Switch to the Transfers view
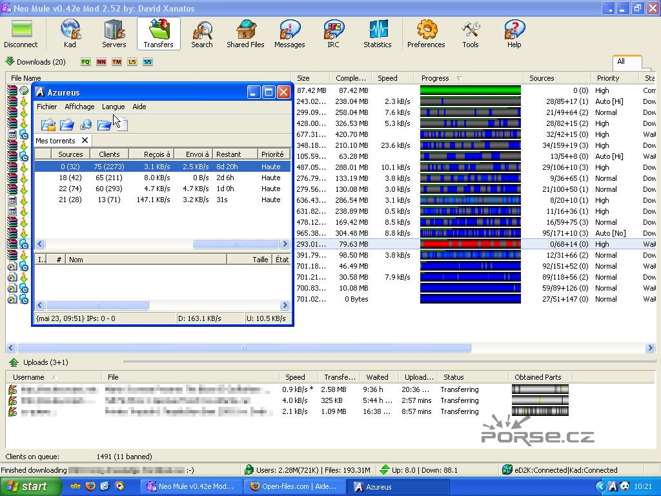This screenshot has width=661, height=496. point(159,34)
